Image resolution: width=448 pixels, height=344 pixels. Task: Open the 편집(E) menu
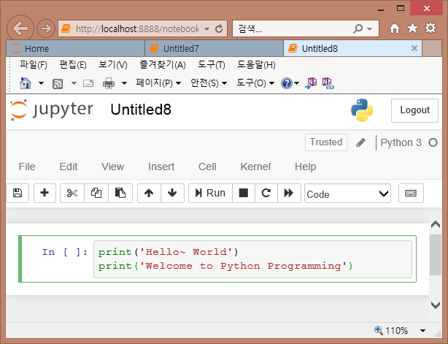tap(73, 65)
